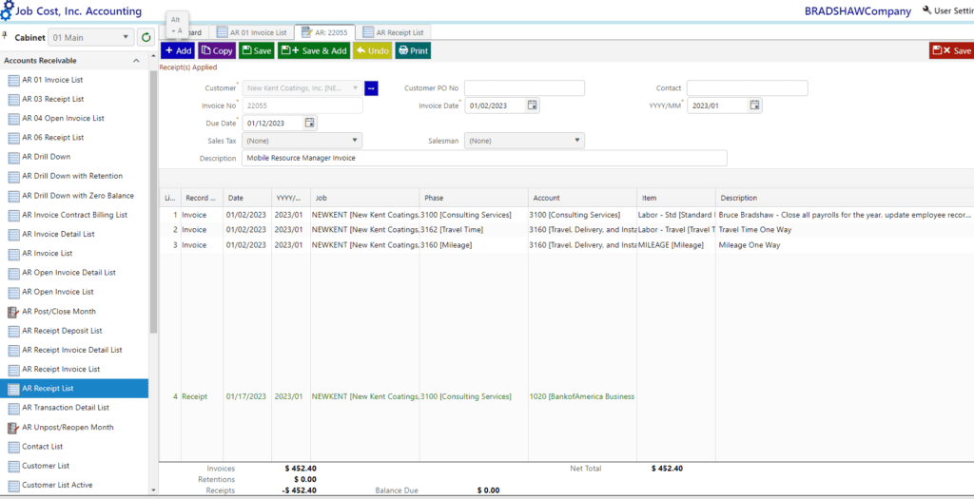Open AR Invoice Contract Billing List
Screen dimensions: 974x499
point(74,216)
